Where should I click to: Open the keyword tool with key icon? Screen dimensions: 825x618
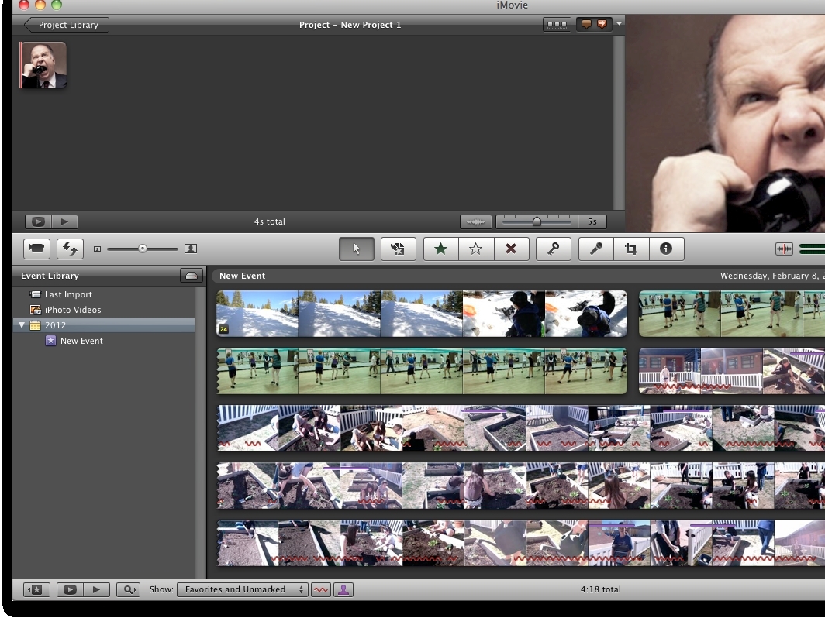[553, 249]
